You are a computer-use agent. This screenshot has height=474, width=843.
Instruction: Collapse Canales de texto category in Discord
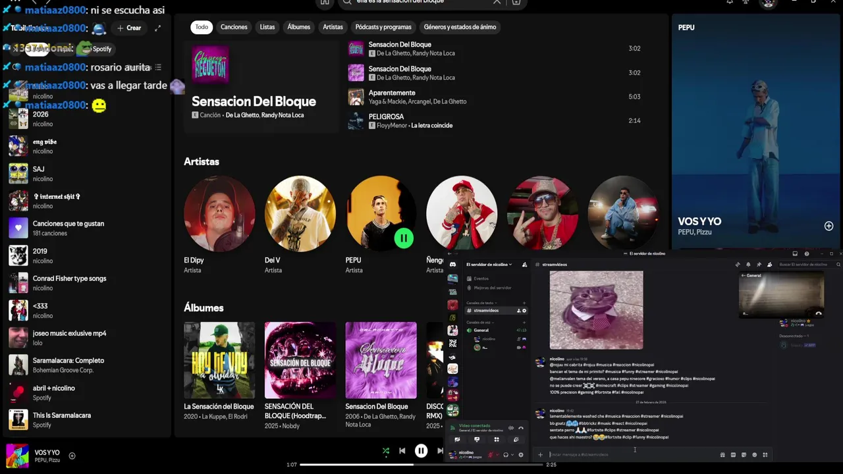point(482,303)
